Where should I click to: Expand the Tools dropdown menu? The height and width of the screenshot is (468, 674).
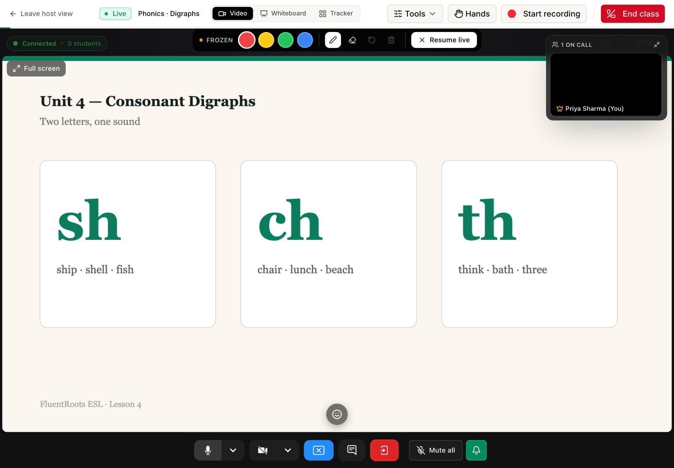tap(415, 14)
